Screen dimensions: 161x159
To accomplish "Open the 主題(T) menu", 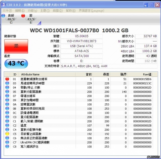I will point(45,11).
